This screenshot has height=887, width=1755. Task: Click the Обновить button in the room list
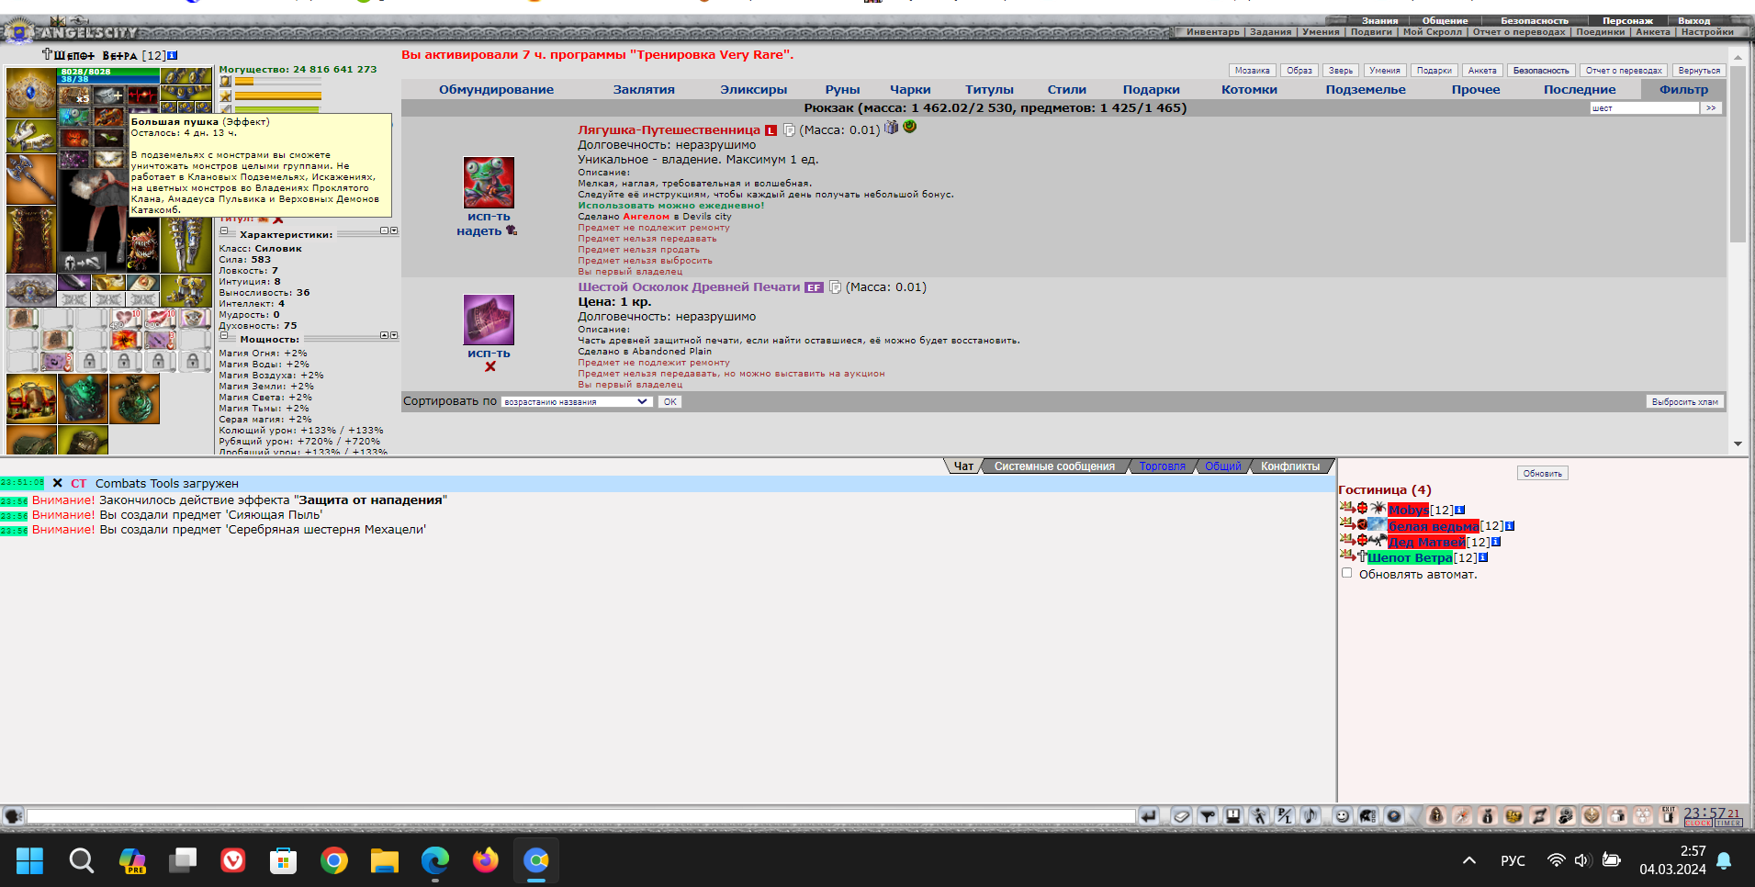click(1542, 474)
